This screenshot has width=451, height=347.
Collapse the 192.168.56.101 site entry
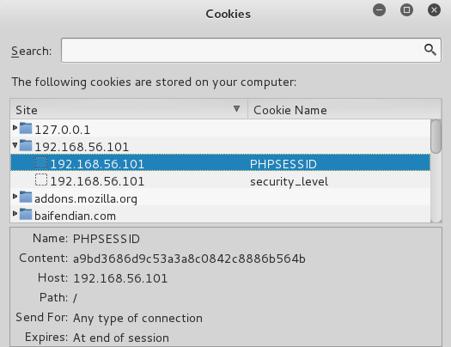pyautogui.click(x=15, y=145)
